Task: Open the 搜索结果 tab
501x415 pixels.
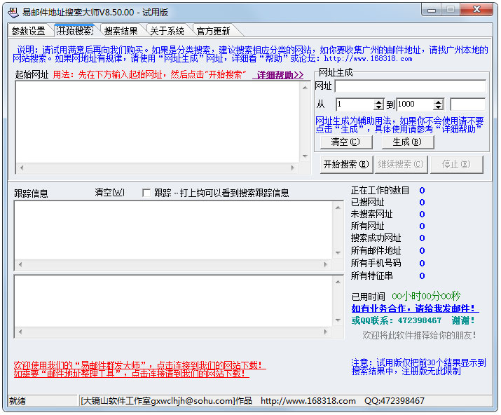Action: pos(121,31)
